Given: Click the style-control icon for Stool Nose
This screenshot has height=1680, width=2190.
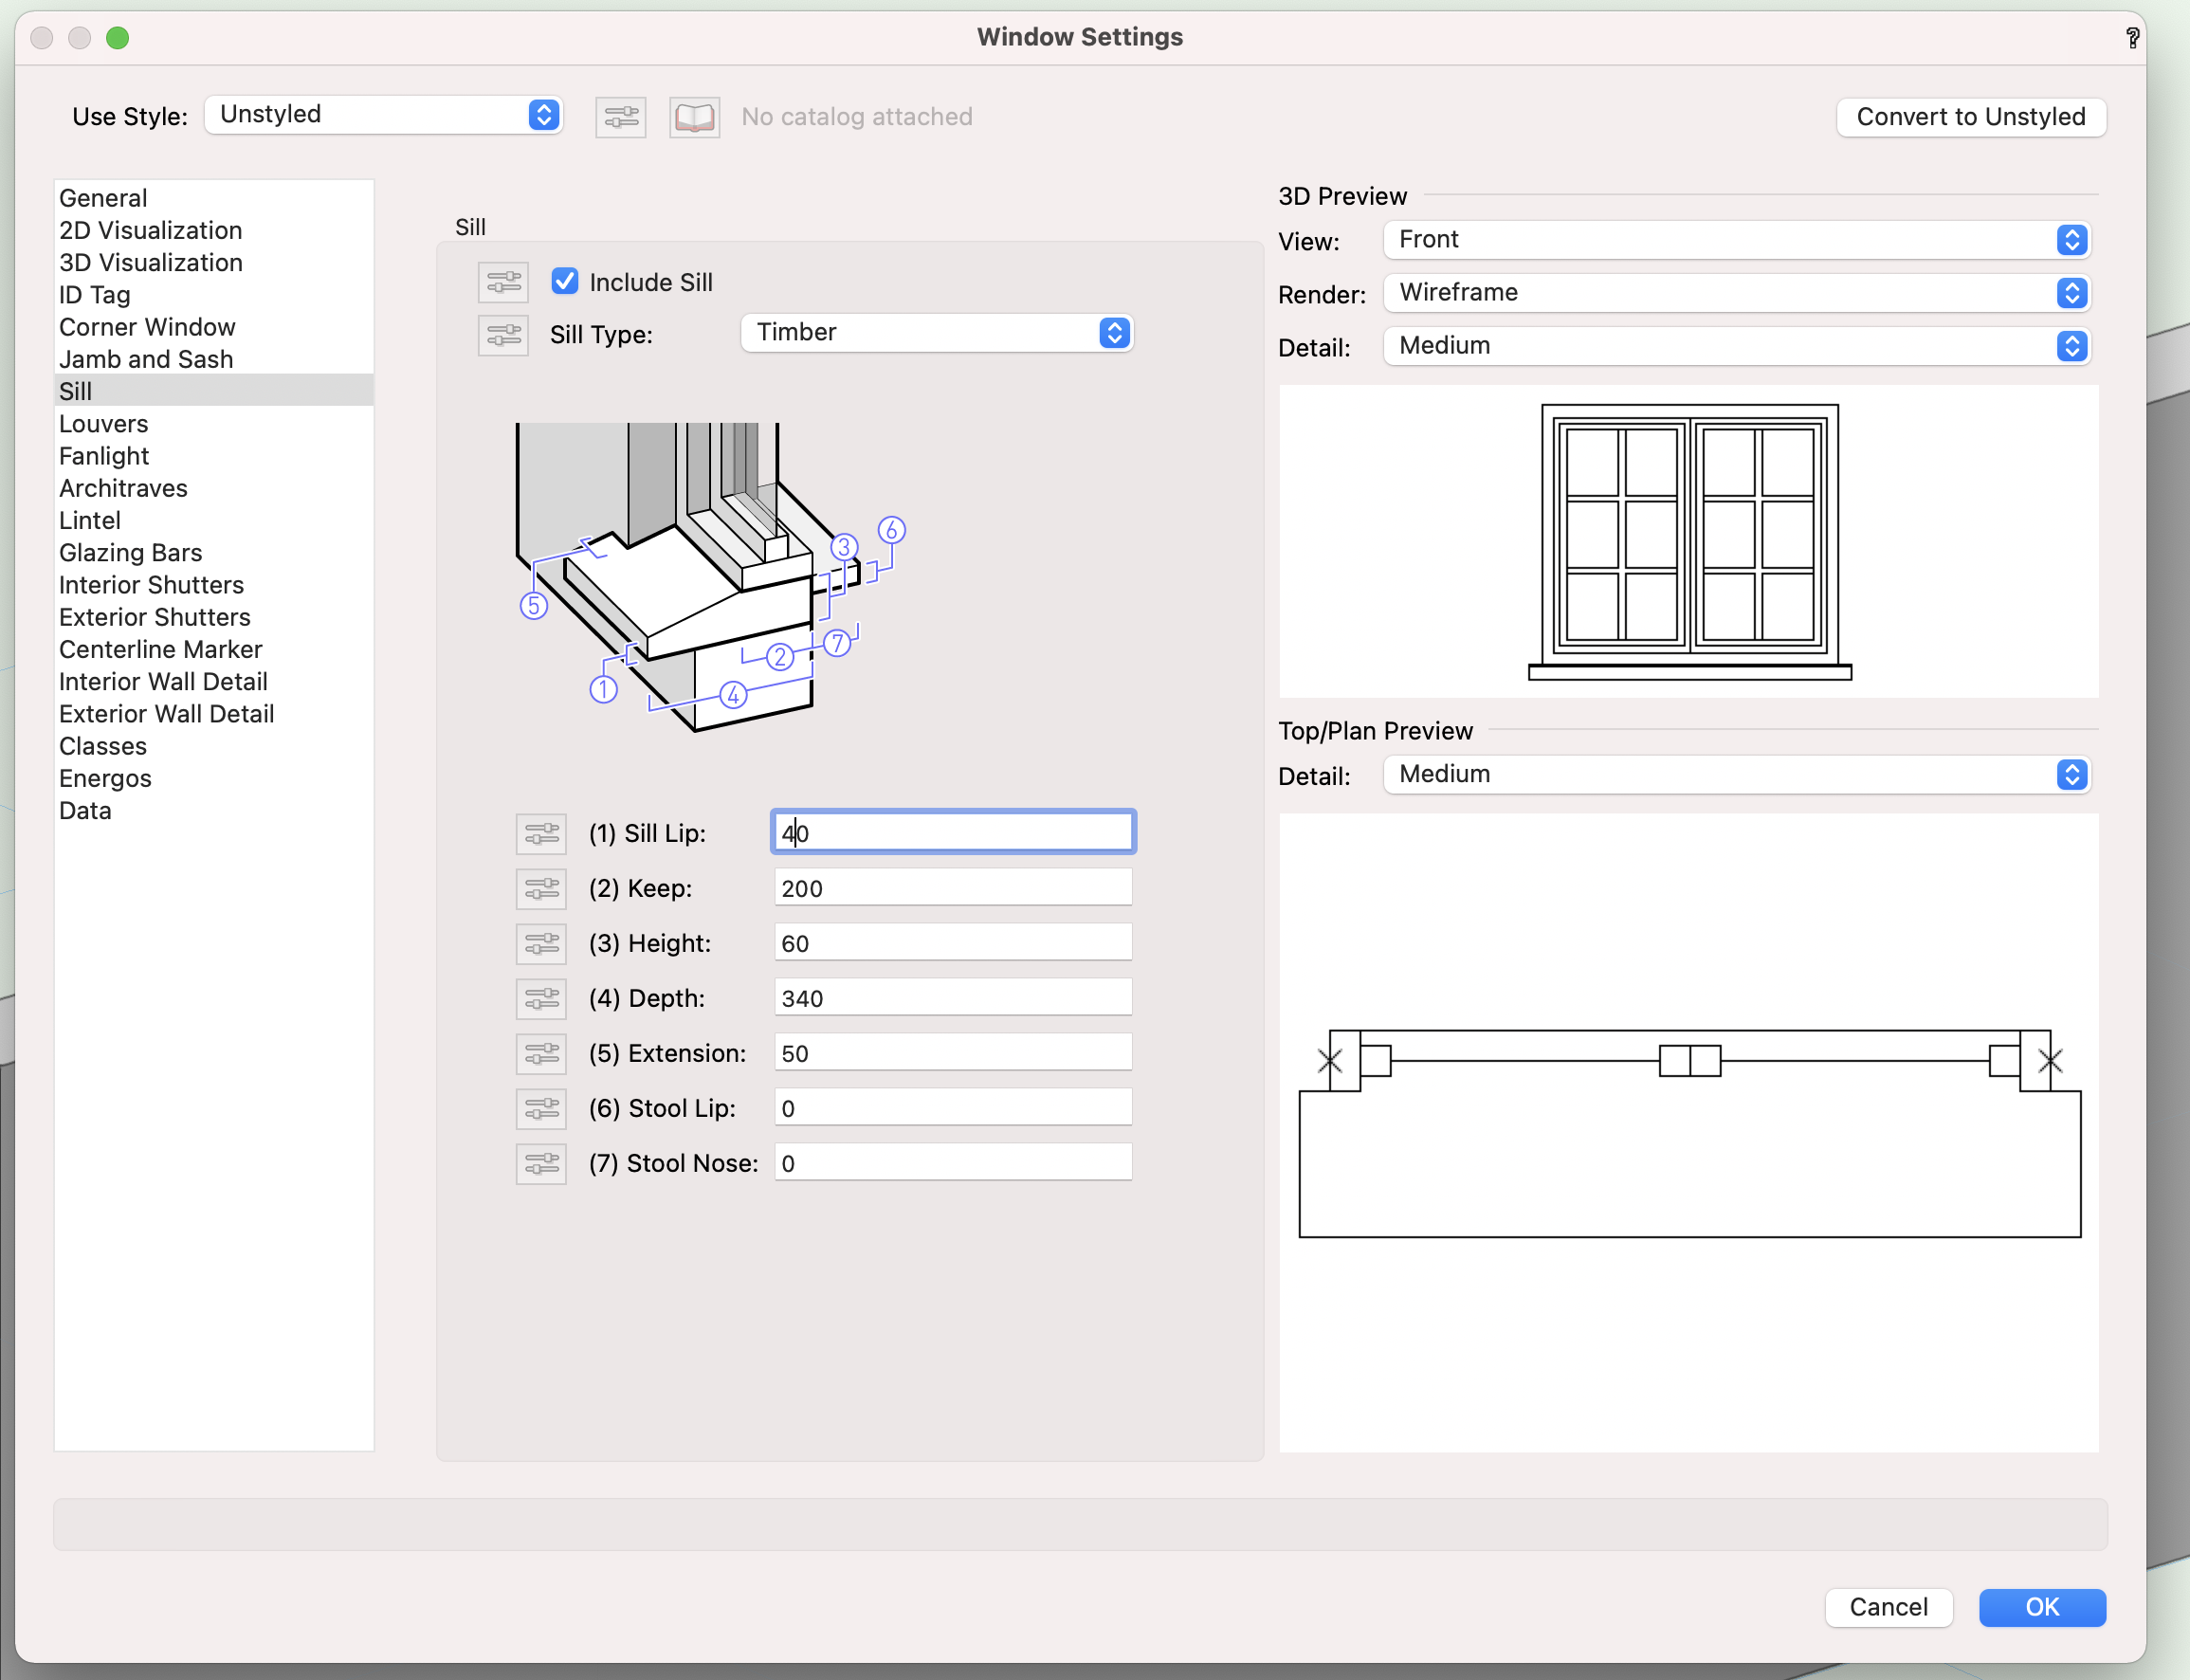Looking at the screenshot, I should tap(541, 1163).
